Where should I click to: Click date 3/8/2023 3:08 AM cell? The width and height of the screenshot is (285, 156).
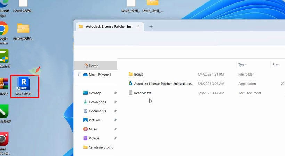click(211, 84)
